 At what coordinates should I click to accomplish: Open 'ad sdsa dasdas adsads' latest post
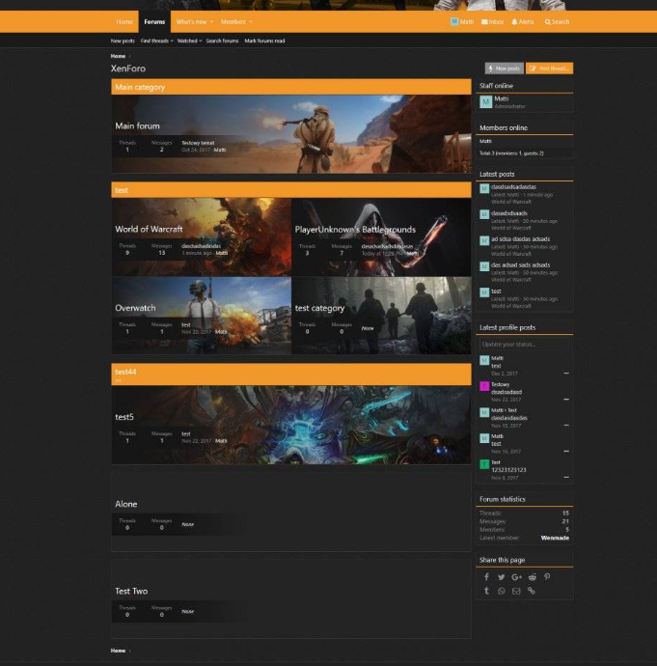click(520, 239)
